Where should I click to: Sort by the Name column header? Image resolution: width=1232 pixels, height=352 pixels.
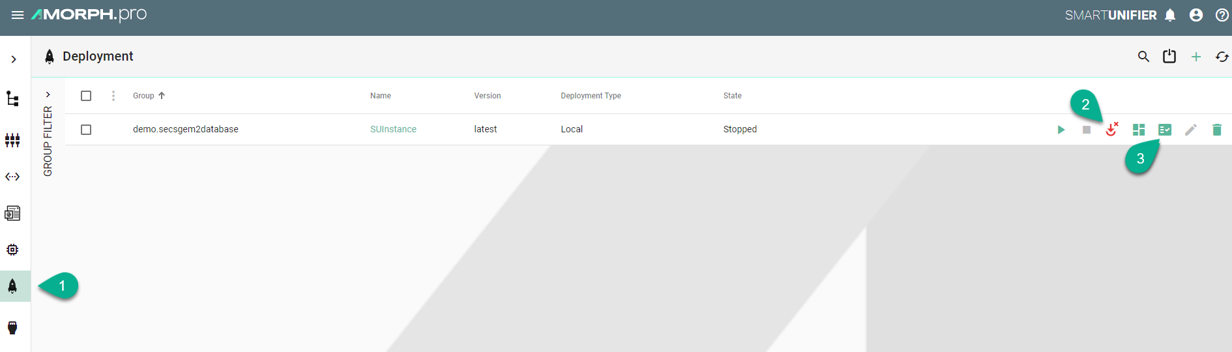click(x=381, y=96)
